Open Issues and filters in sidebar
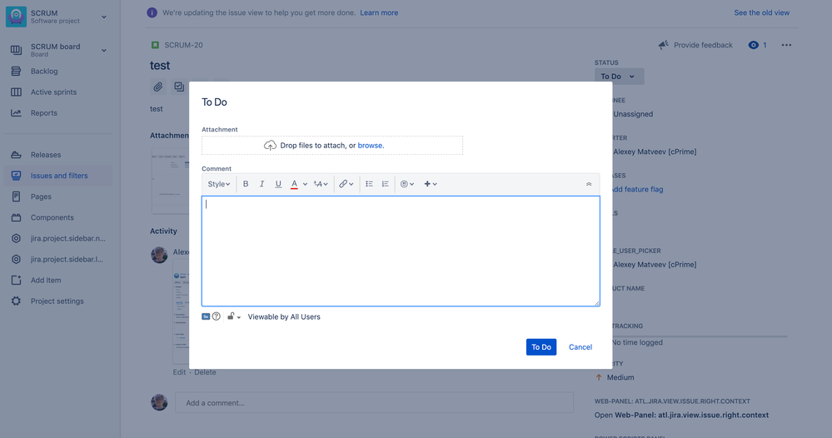The image size is (832, 438). click(x=59, y=176)
